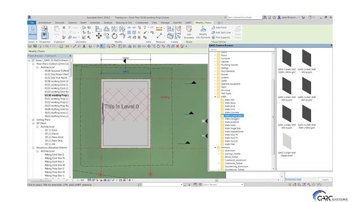The width and height of the screenshot is (360, 202).
Task: Collapse the 3D Views node in Project Browser
Action: click(x=33, y=123)
